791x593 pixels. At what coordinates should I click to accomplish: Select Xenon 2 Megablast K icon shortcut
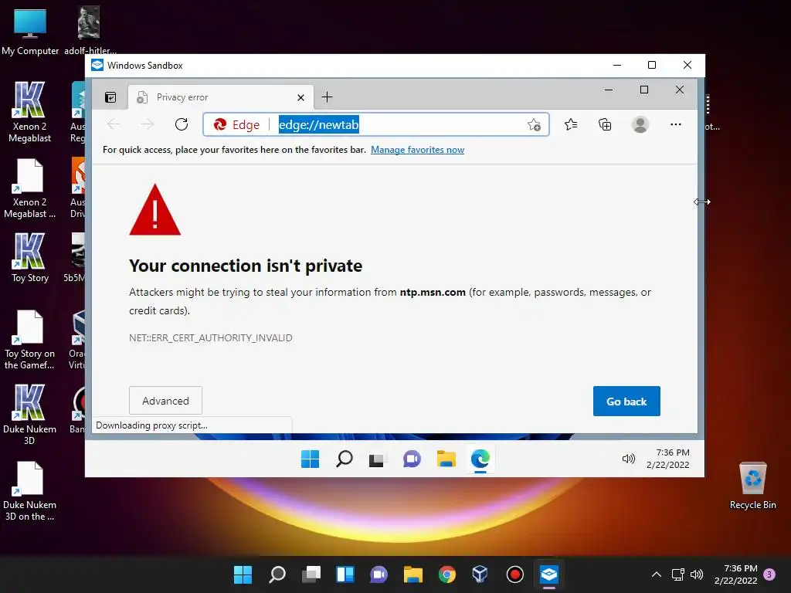pos(29,112)
